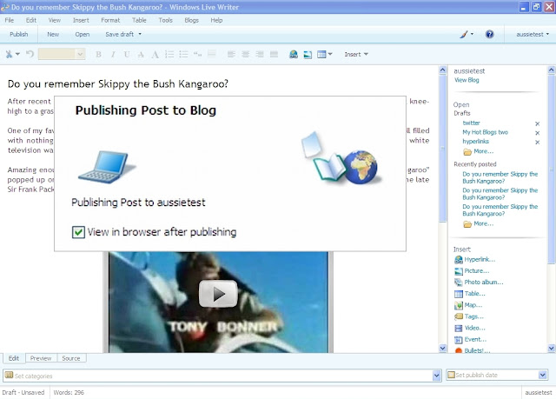Play the embedded Tony Bonner video
The image size is (556, 399).
(218, 294)
